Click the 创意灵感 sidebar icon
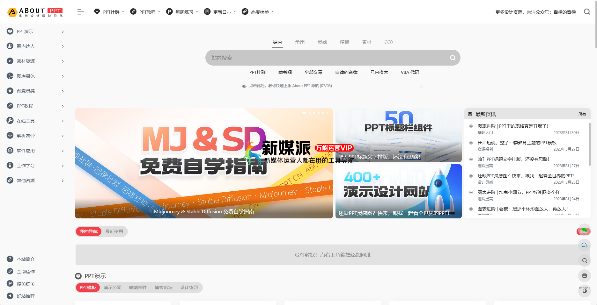Screen dimensions: 597x305 (x=10, y=91)
